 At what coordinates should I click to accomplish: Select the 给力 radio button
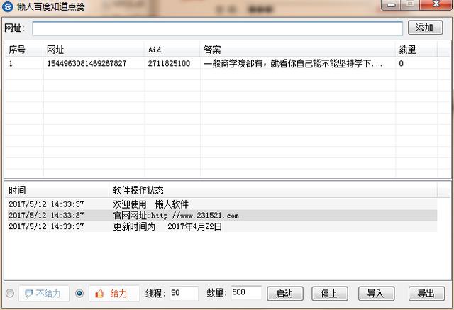pyautogui.click(x=79, y=293)
